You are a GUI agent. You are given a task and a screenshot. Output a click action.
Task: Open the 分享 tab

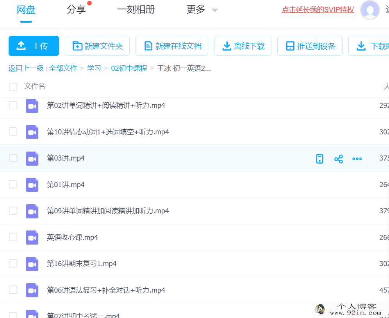[76, 10]
